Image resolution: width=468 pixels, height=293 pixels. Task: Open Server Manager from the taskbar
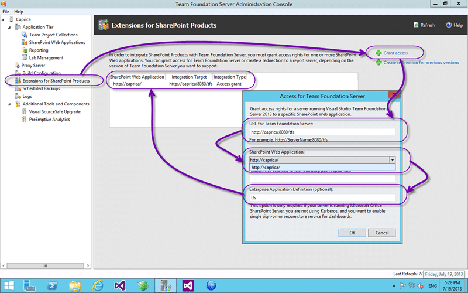[x=29, y=286]
